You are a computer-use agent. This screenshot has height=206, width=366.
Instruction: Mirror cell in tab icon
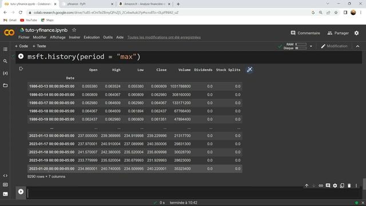coord(342,185)
